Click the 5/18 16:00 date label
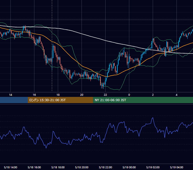Image resolution: width=193 pixels, height=170 pixels. click(34, 167)
